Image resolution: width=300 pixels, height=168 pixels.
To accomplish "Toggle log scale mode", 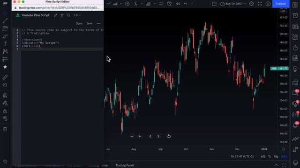I will [x=276, y=156].
